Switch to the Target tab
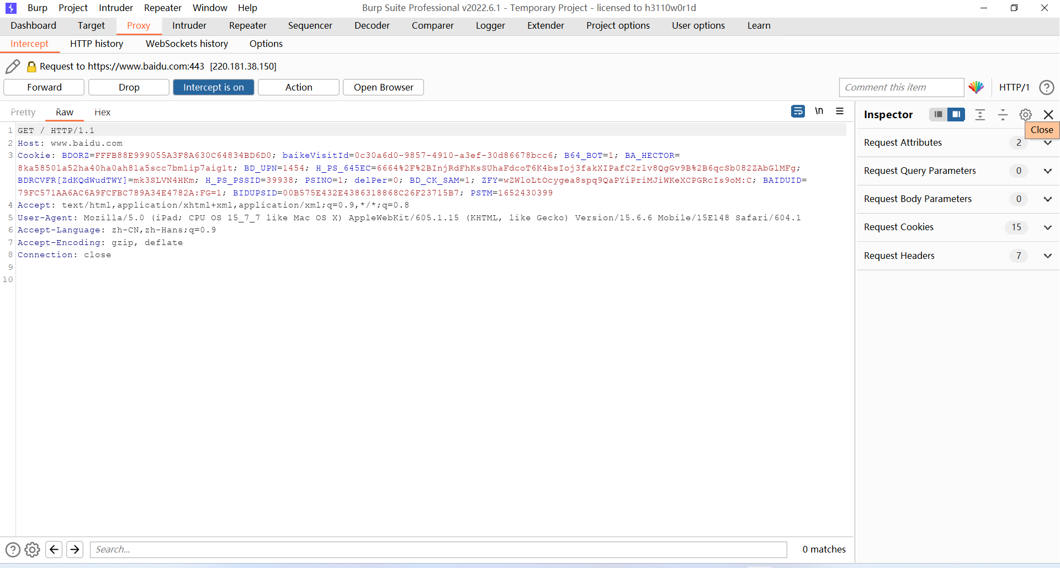Screen dimensions: 1060x568 (91, 25)
